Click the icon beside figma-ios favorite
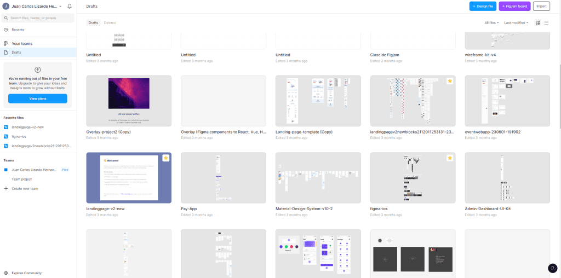This screenshot has height=278, width=561. 5,136
